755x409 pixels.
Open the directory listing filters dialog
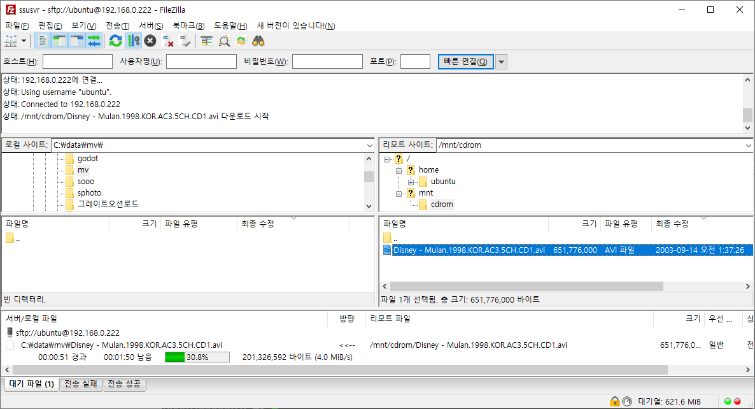click(206, 41)
